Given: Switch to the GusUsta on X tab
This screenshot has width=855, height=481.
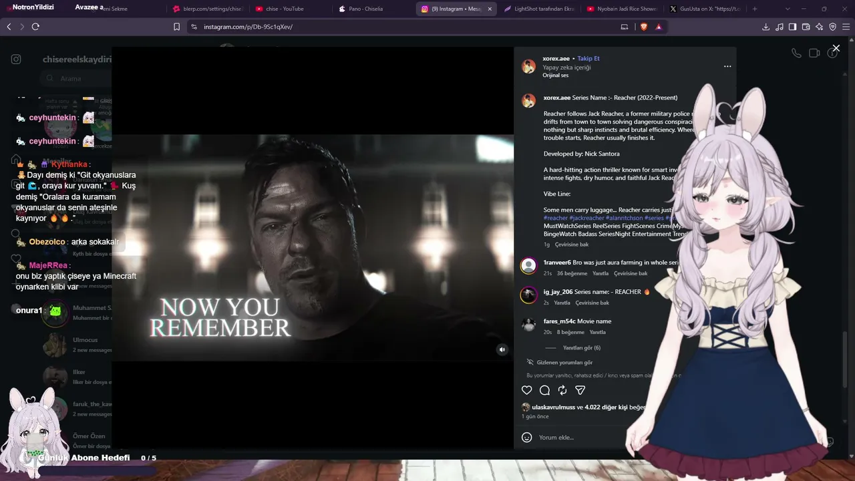Looking at the screenshot, I should [x=705, y=9].
